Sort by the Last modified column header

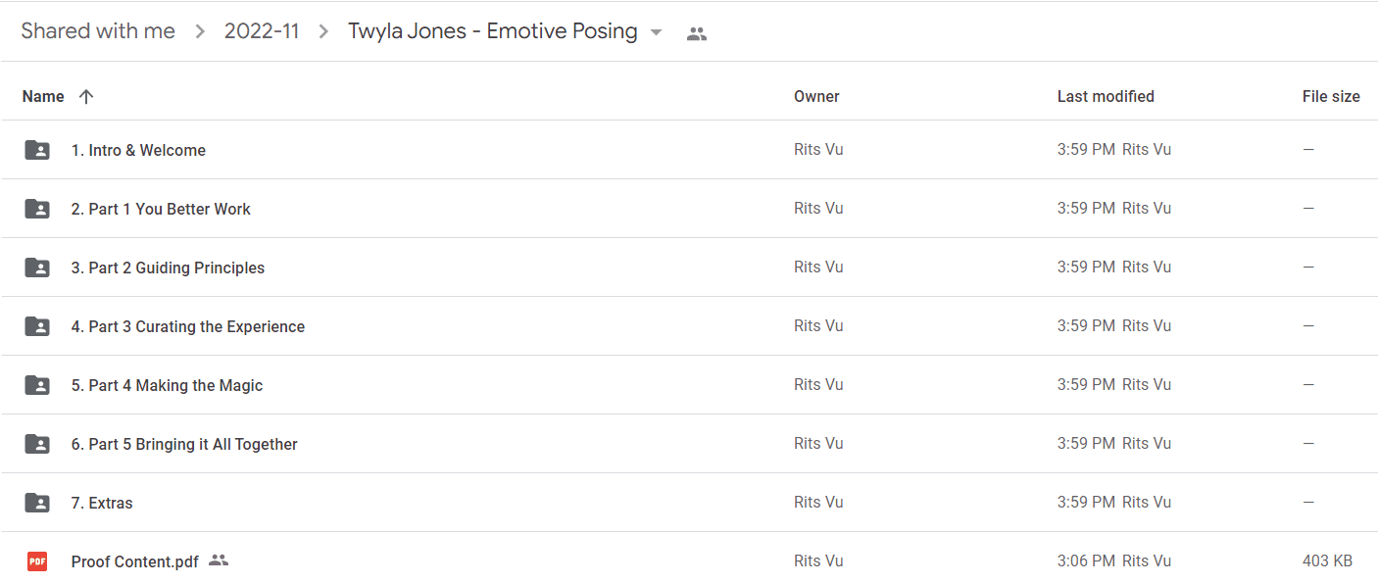click(x=1106, y=96)
